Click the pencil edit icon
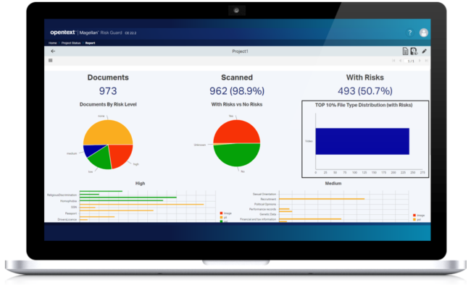471x285 pixels. (424, 51)
